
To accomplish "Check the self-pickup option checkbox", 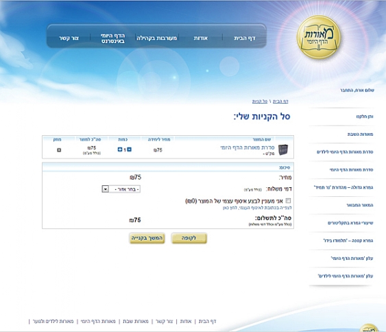I will [x=288, y=201].
